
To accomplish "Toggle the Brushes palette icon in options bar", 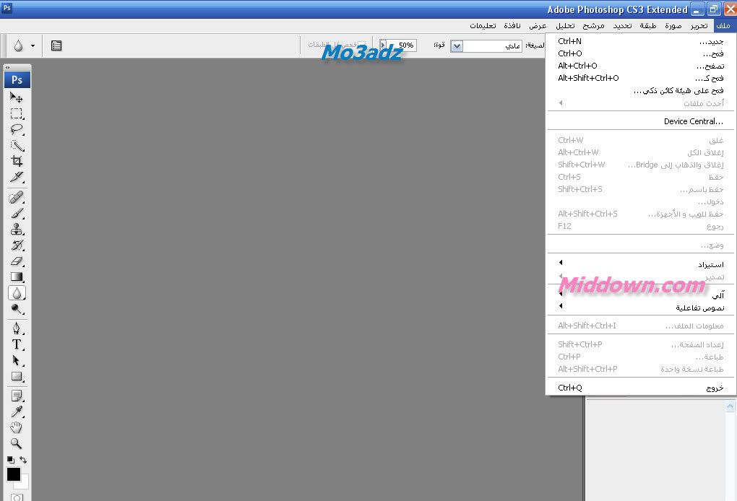I will pyautogui.click(x=56, y=45).
